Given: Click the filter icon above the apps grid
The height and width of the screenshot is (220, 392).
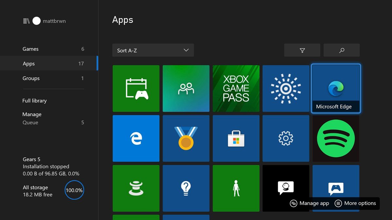Looking at the screenshot, I should pyautogui.click(x=302, y=50).
